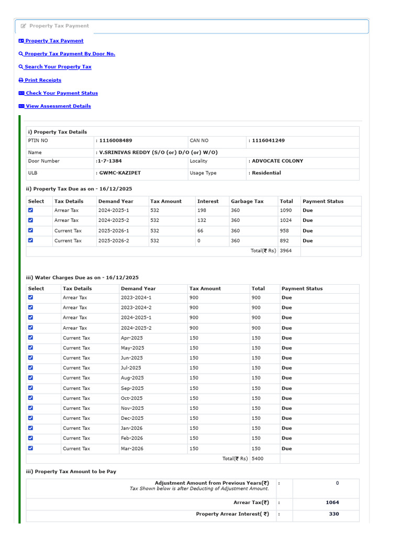Viewport: 402px width, 536px height.
Task: Uncheck water arrear 2023-2024-1 checkbox
Action: pos(30,297)
